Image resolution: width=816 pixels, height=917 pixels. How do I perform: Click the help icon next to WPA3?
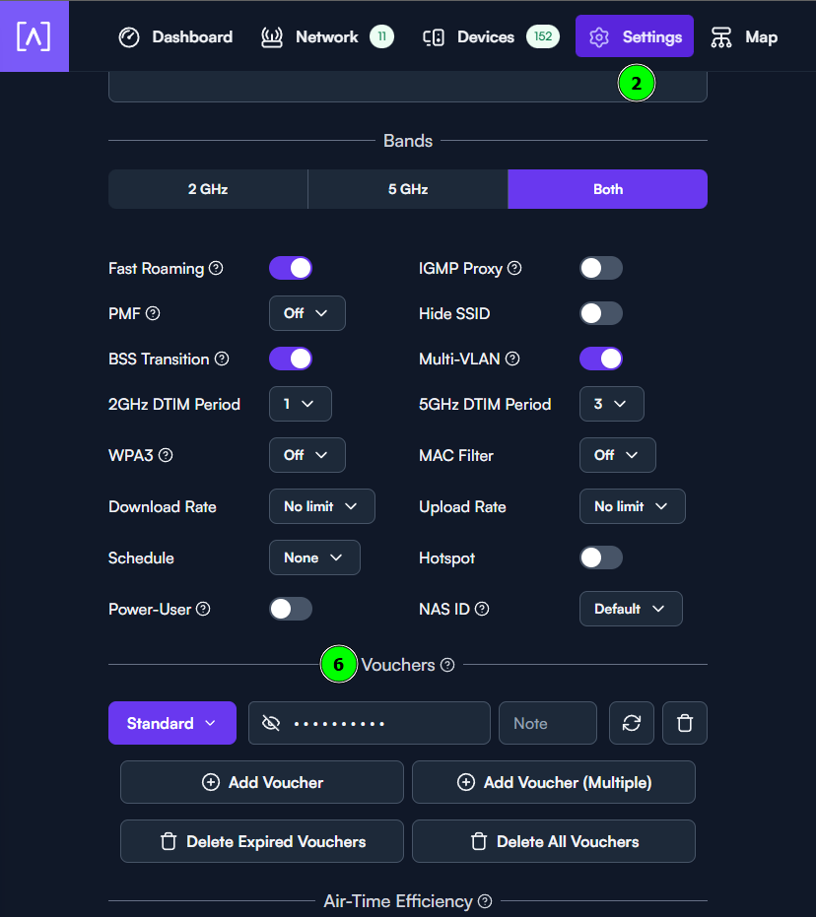point(166,455)
